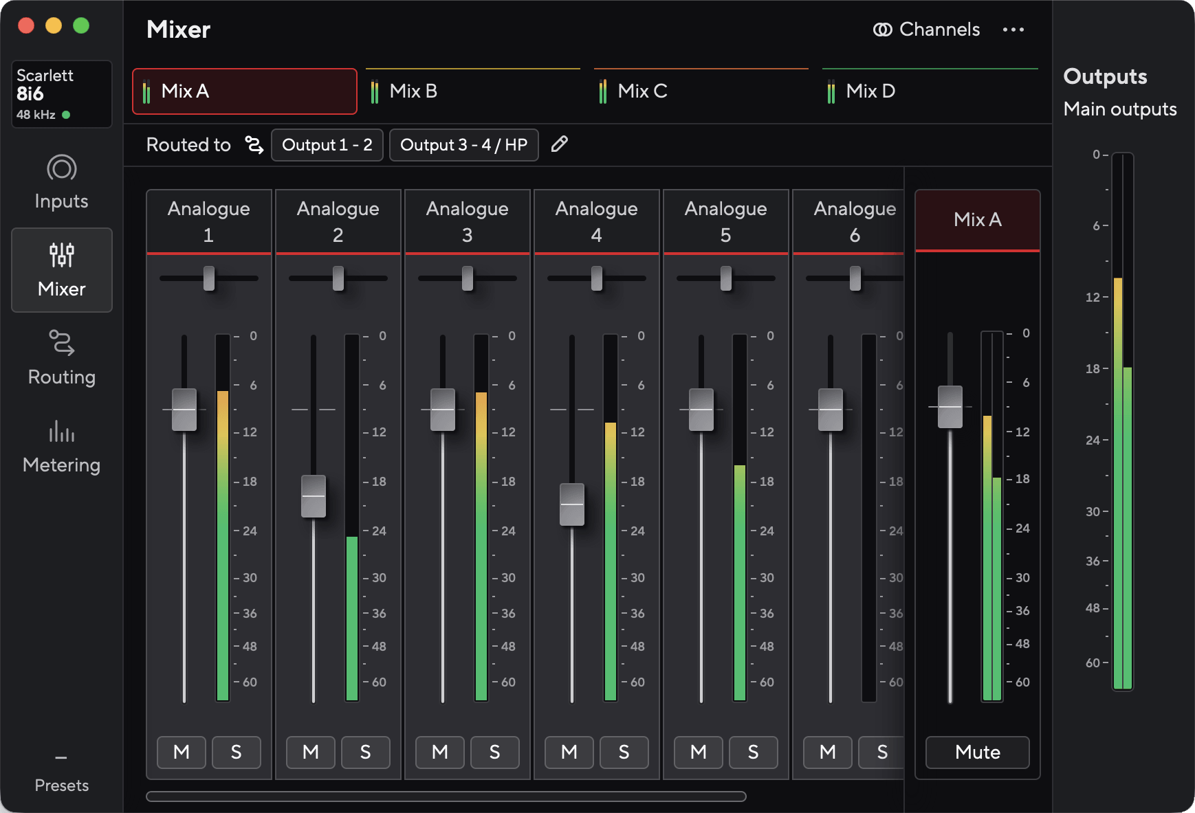Solo the Analogue 2 channel
1195x813 pixels.
365,752
